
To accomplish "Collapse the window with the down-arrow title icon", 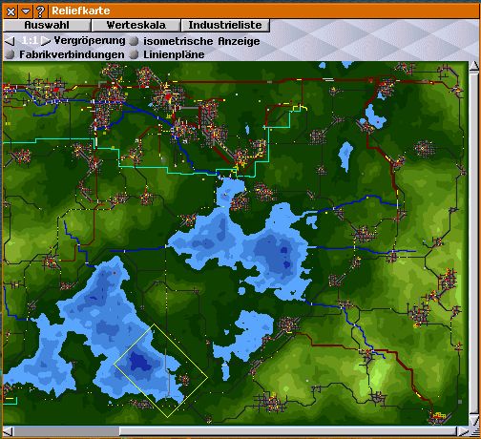I will (26, 11).
